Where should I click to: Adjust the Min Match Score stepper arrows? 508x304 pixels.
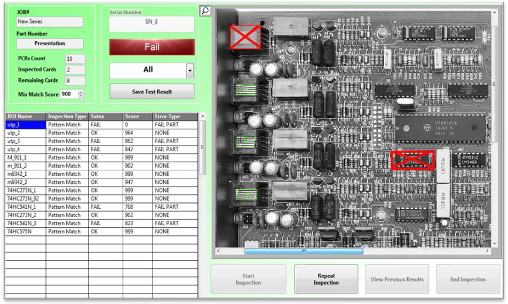81,94
